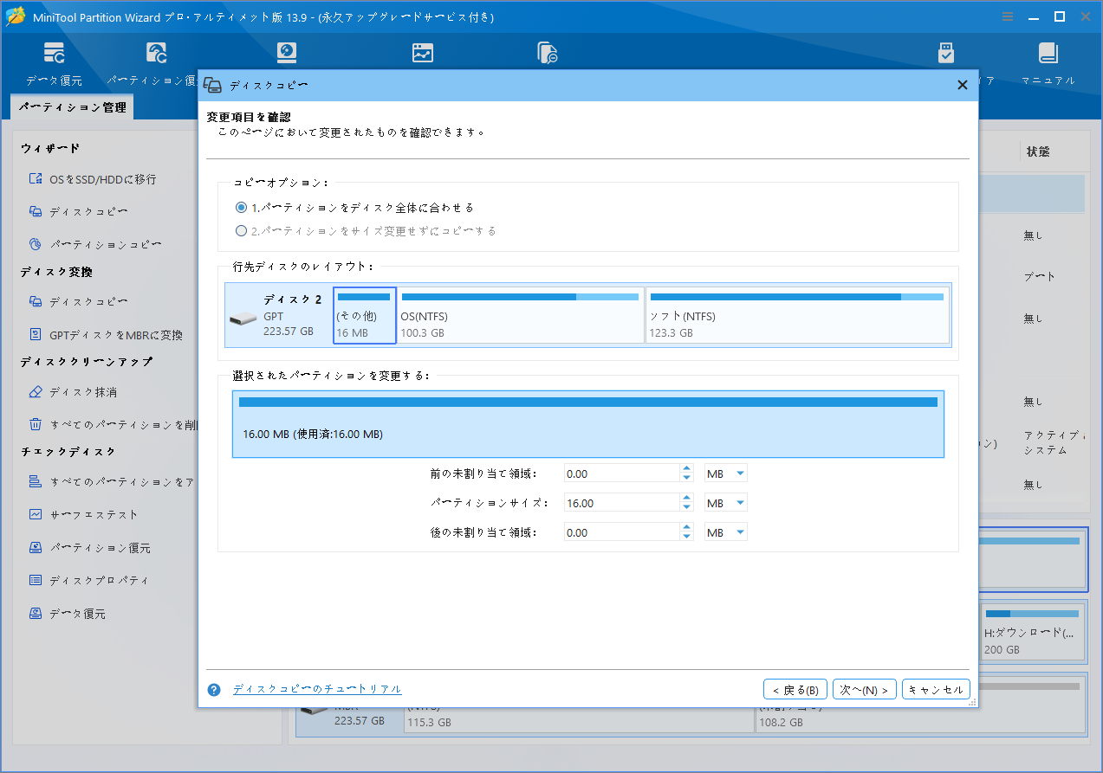Increase 後の未割り当て領域 value with up arrow
The height and width of the screenshot is (773, 1103).
tap(687, 528)
